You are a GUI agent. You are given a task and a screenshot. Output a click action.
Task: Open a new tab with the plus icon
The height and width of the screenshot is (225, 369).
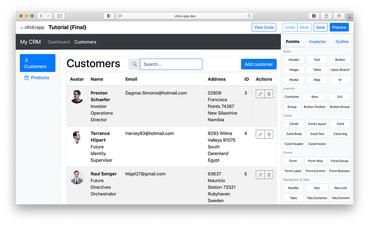tap(350, 18)
